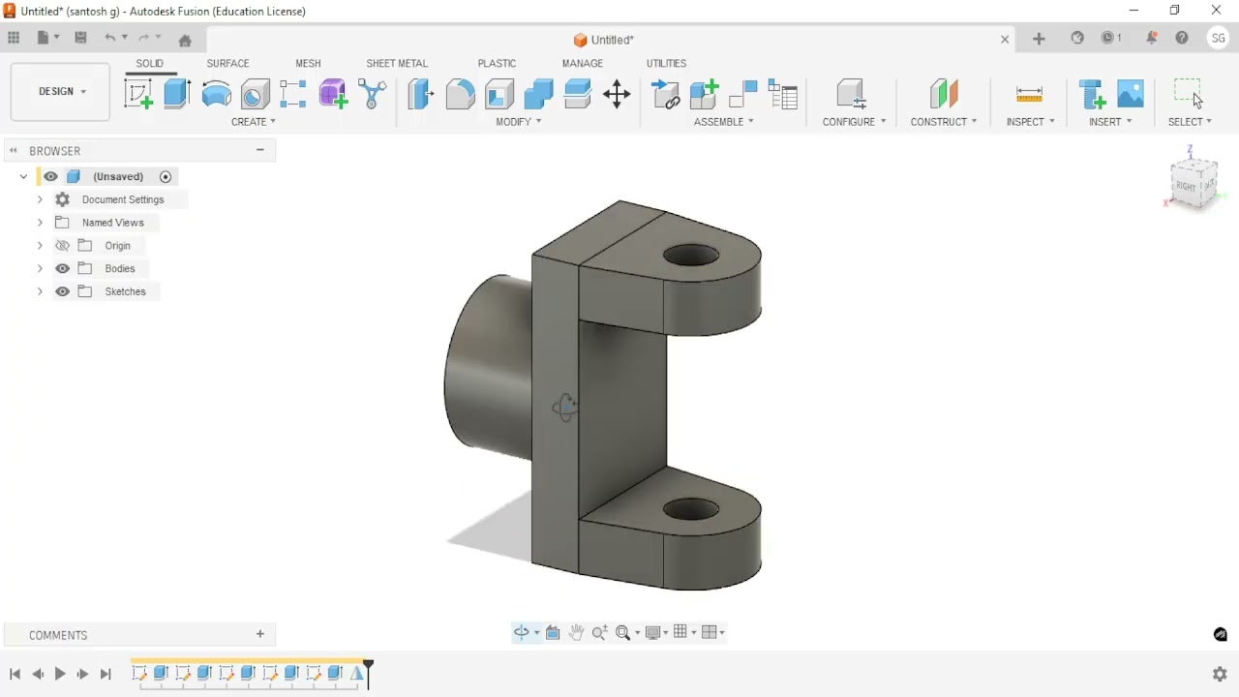Screen dimensions: 1239x697
Task: Click the Automated Modeling fork icon
Action: click(x=373, y=94)
